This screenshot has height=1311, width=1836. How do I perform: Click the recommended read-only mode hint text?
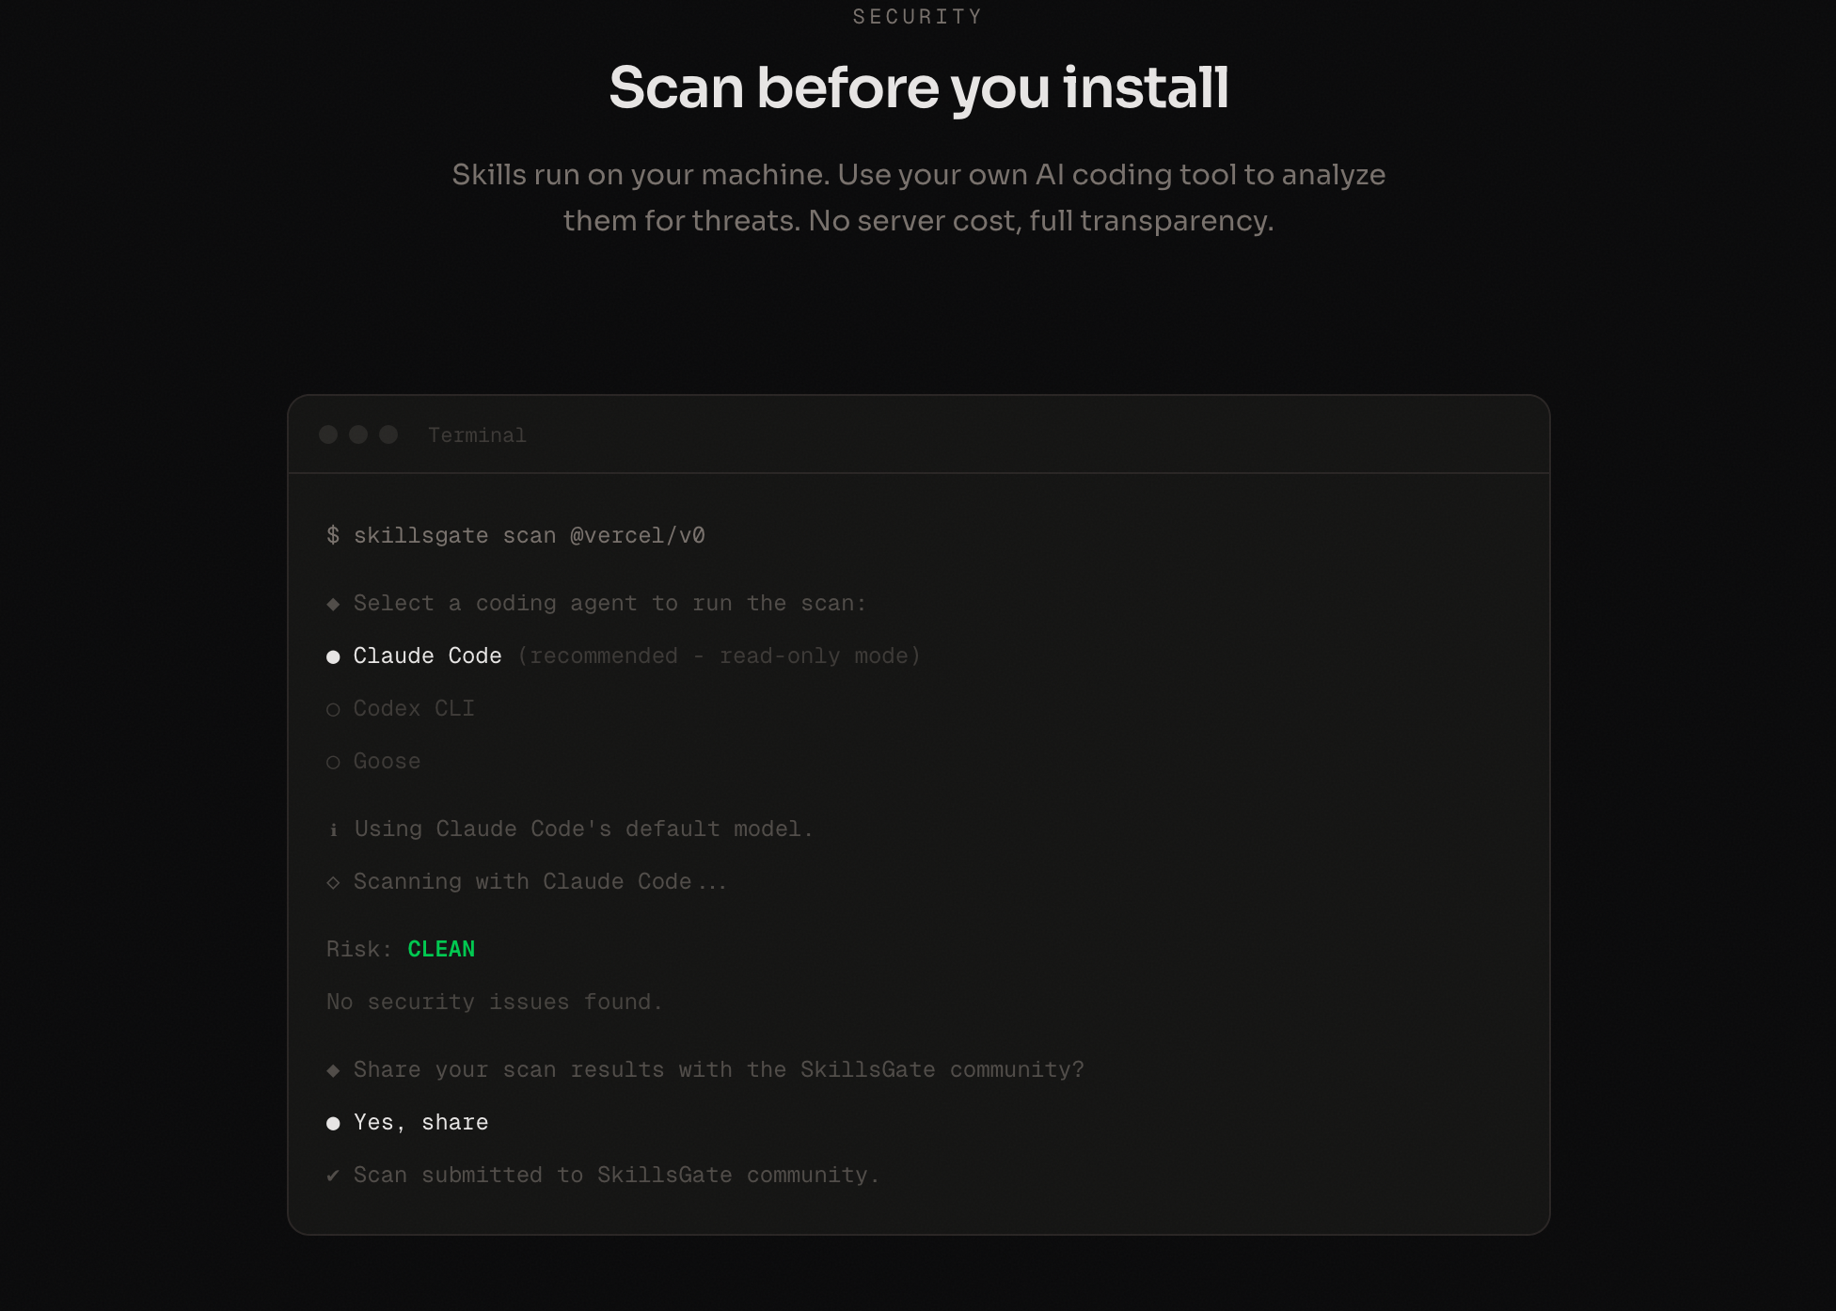click(719, 656)
